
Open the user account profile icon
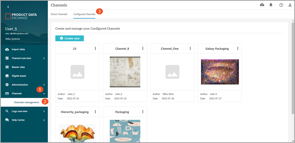click(x=290, y=5)
